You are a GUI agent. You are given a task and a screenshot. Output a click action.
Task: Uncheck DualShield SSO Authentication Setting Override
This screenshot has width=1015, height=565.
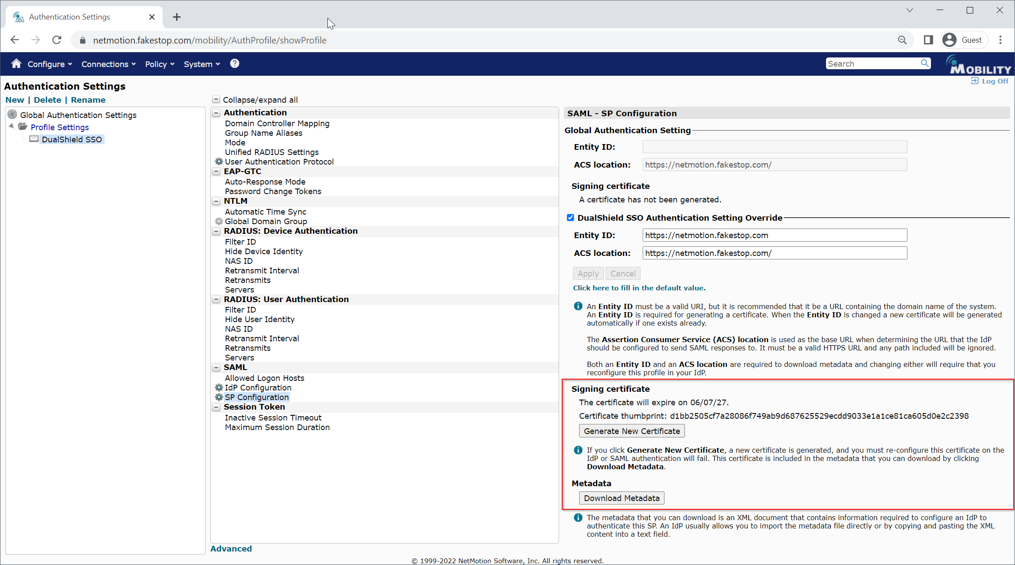(x=570, y=218)
